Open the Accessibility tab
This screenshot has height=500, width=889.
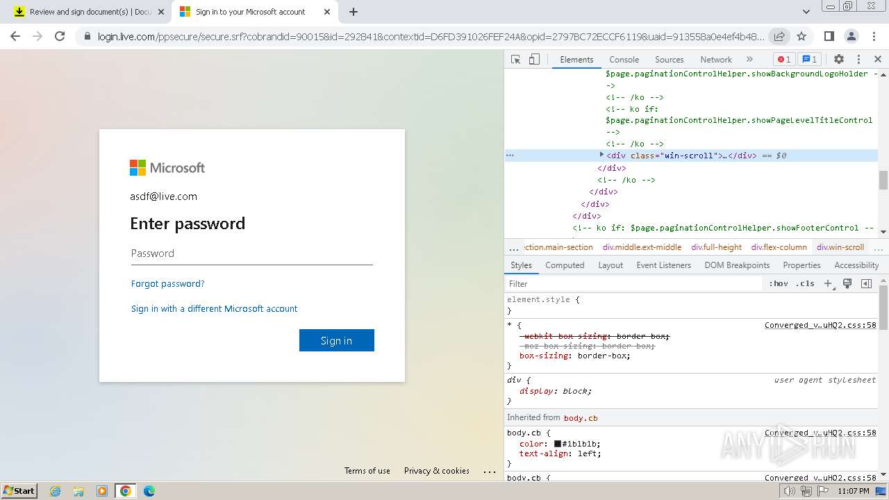tap(856, 265)
